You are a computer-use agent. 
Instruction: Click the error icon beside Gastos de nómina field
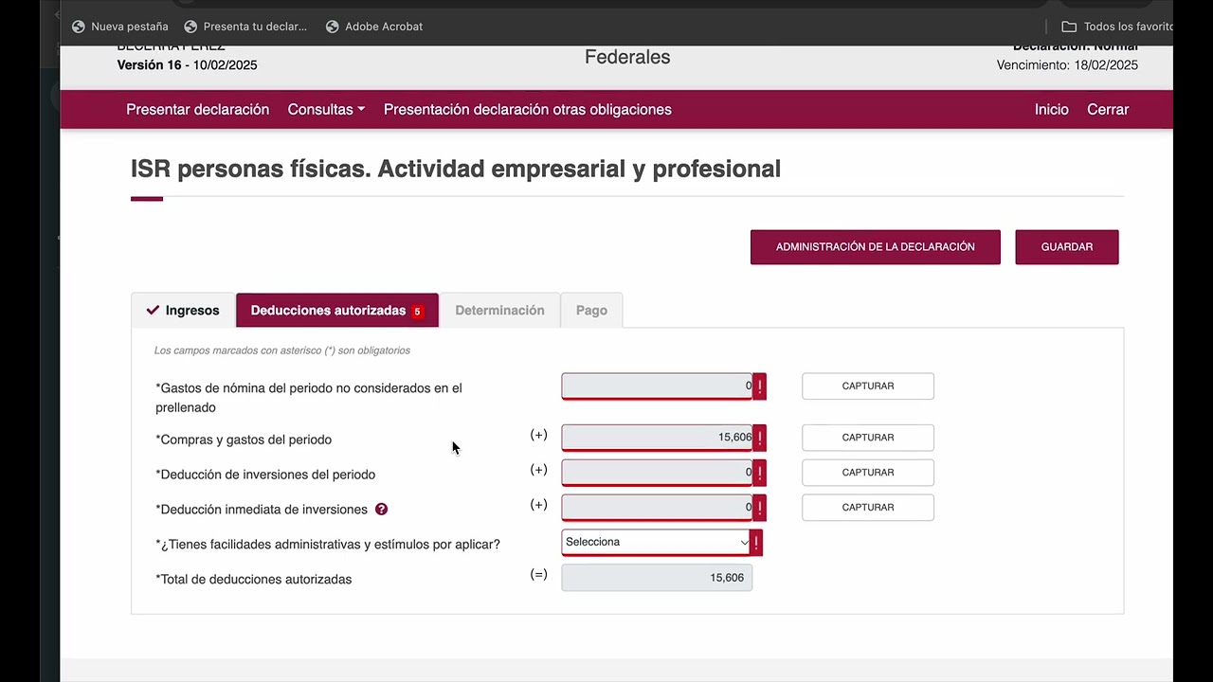(x=759, y=386)
